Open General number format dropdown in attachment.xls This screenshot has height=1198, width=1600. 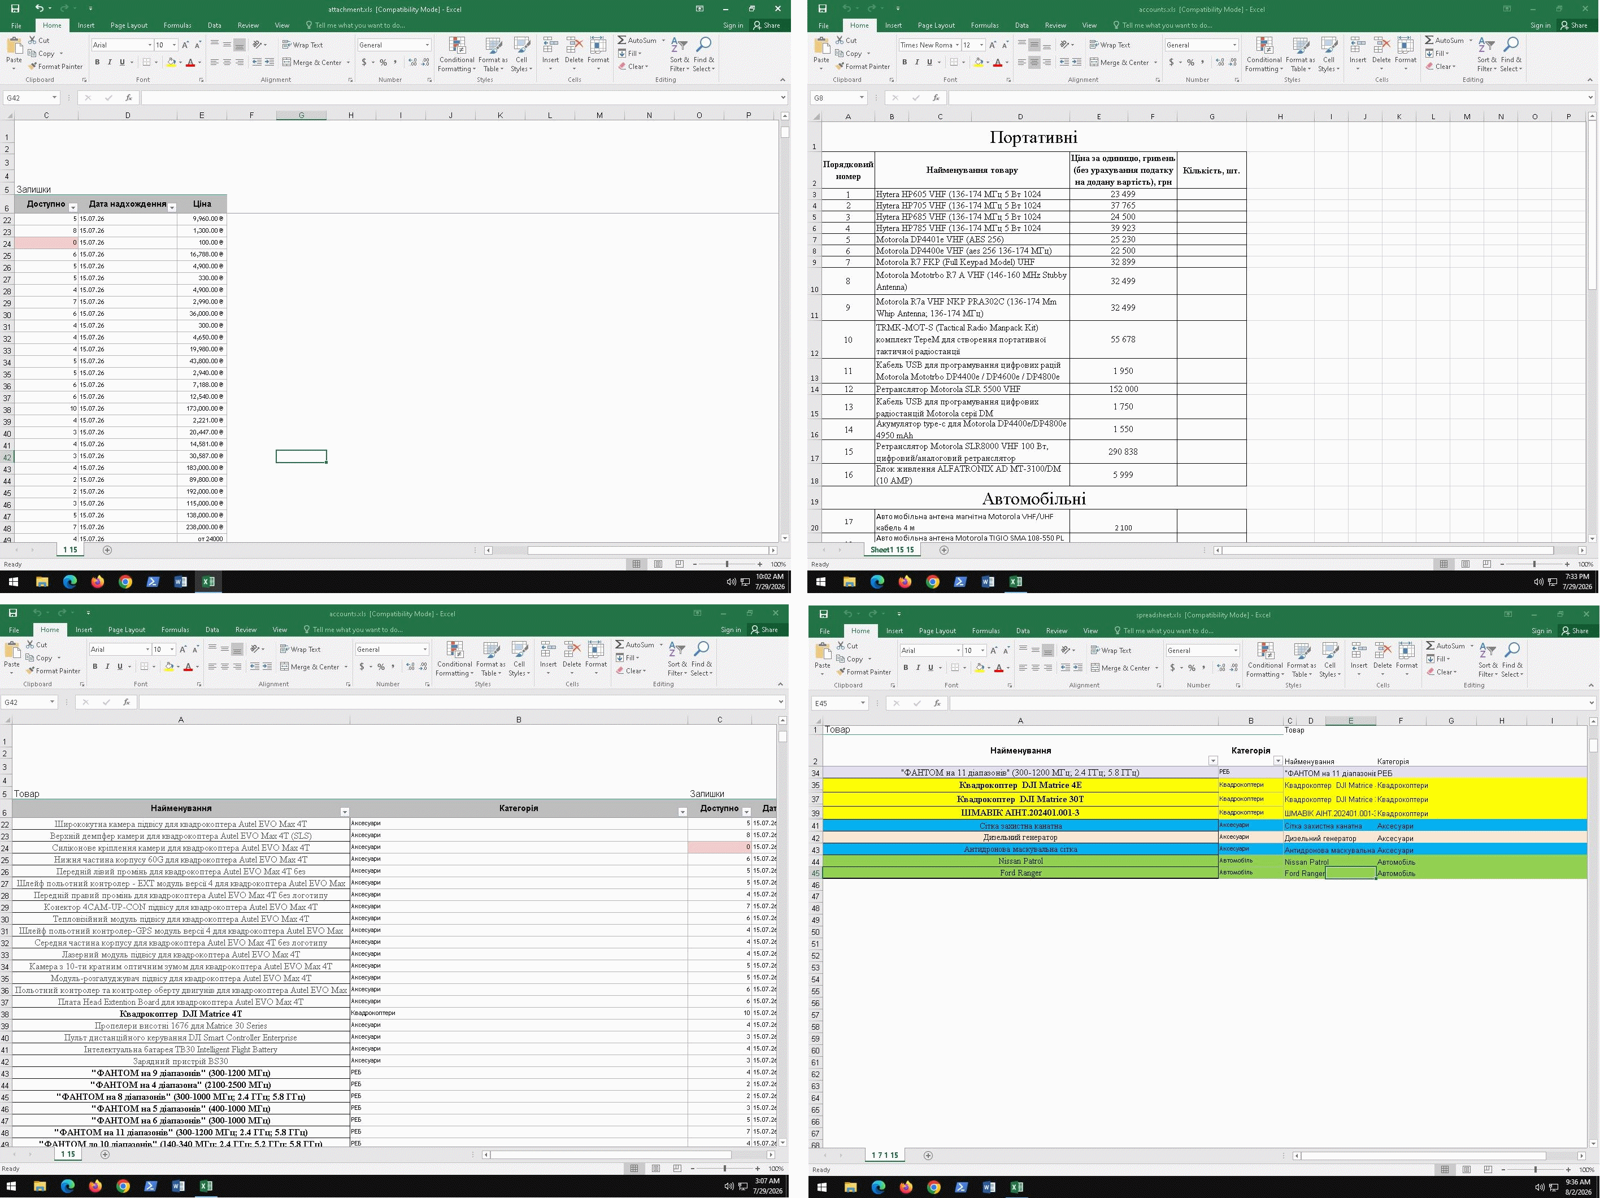tap(427, 45)
